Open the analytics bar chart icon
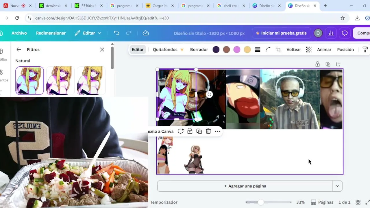370x208 pixels. [x=331, y=33]
